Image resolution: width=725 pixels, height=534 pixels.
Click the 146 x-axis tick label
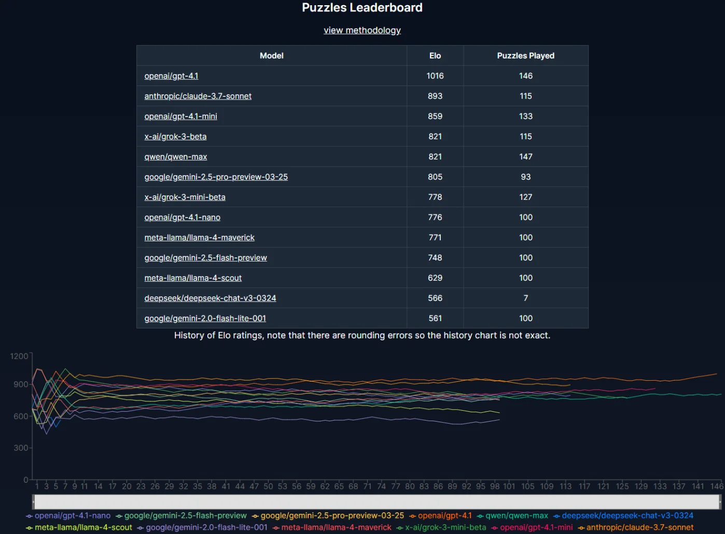click(x=717, y=486)
